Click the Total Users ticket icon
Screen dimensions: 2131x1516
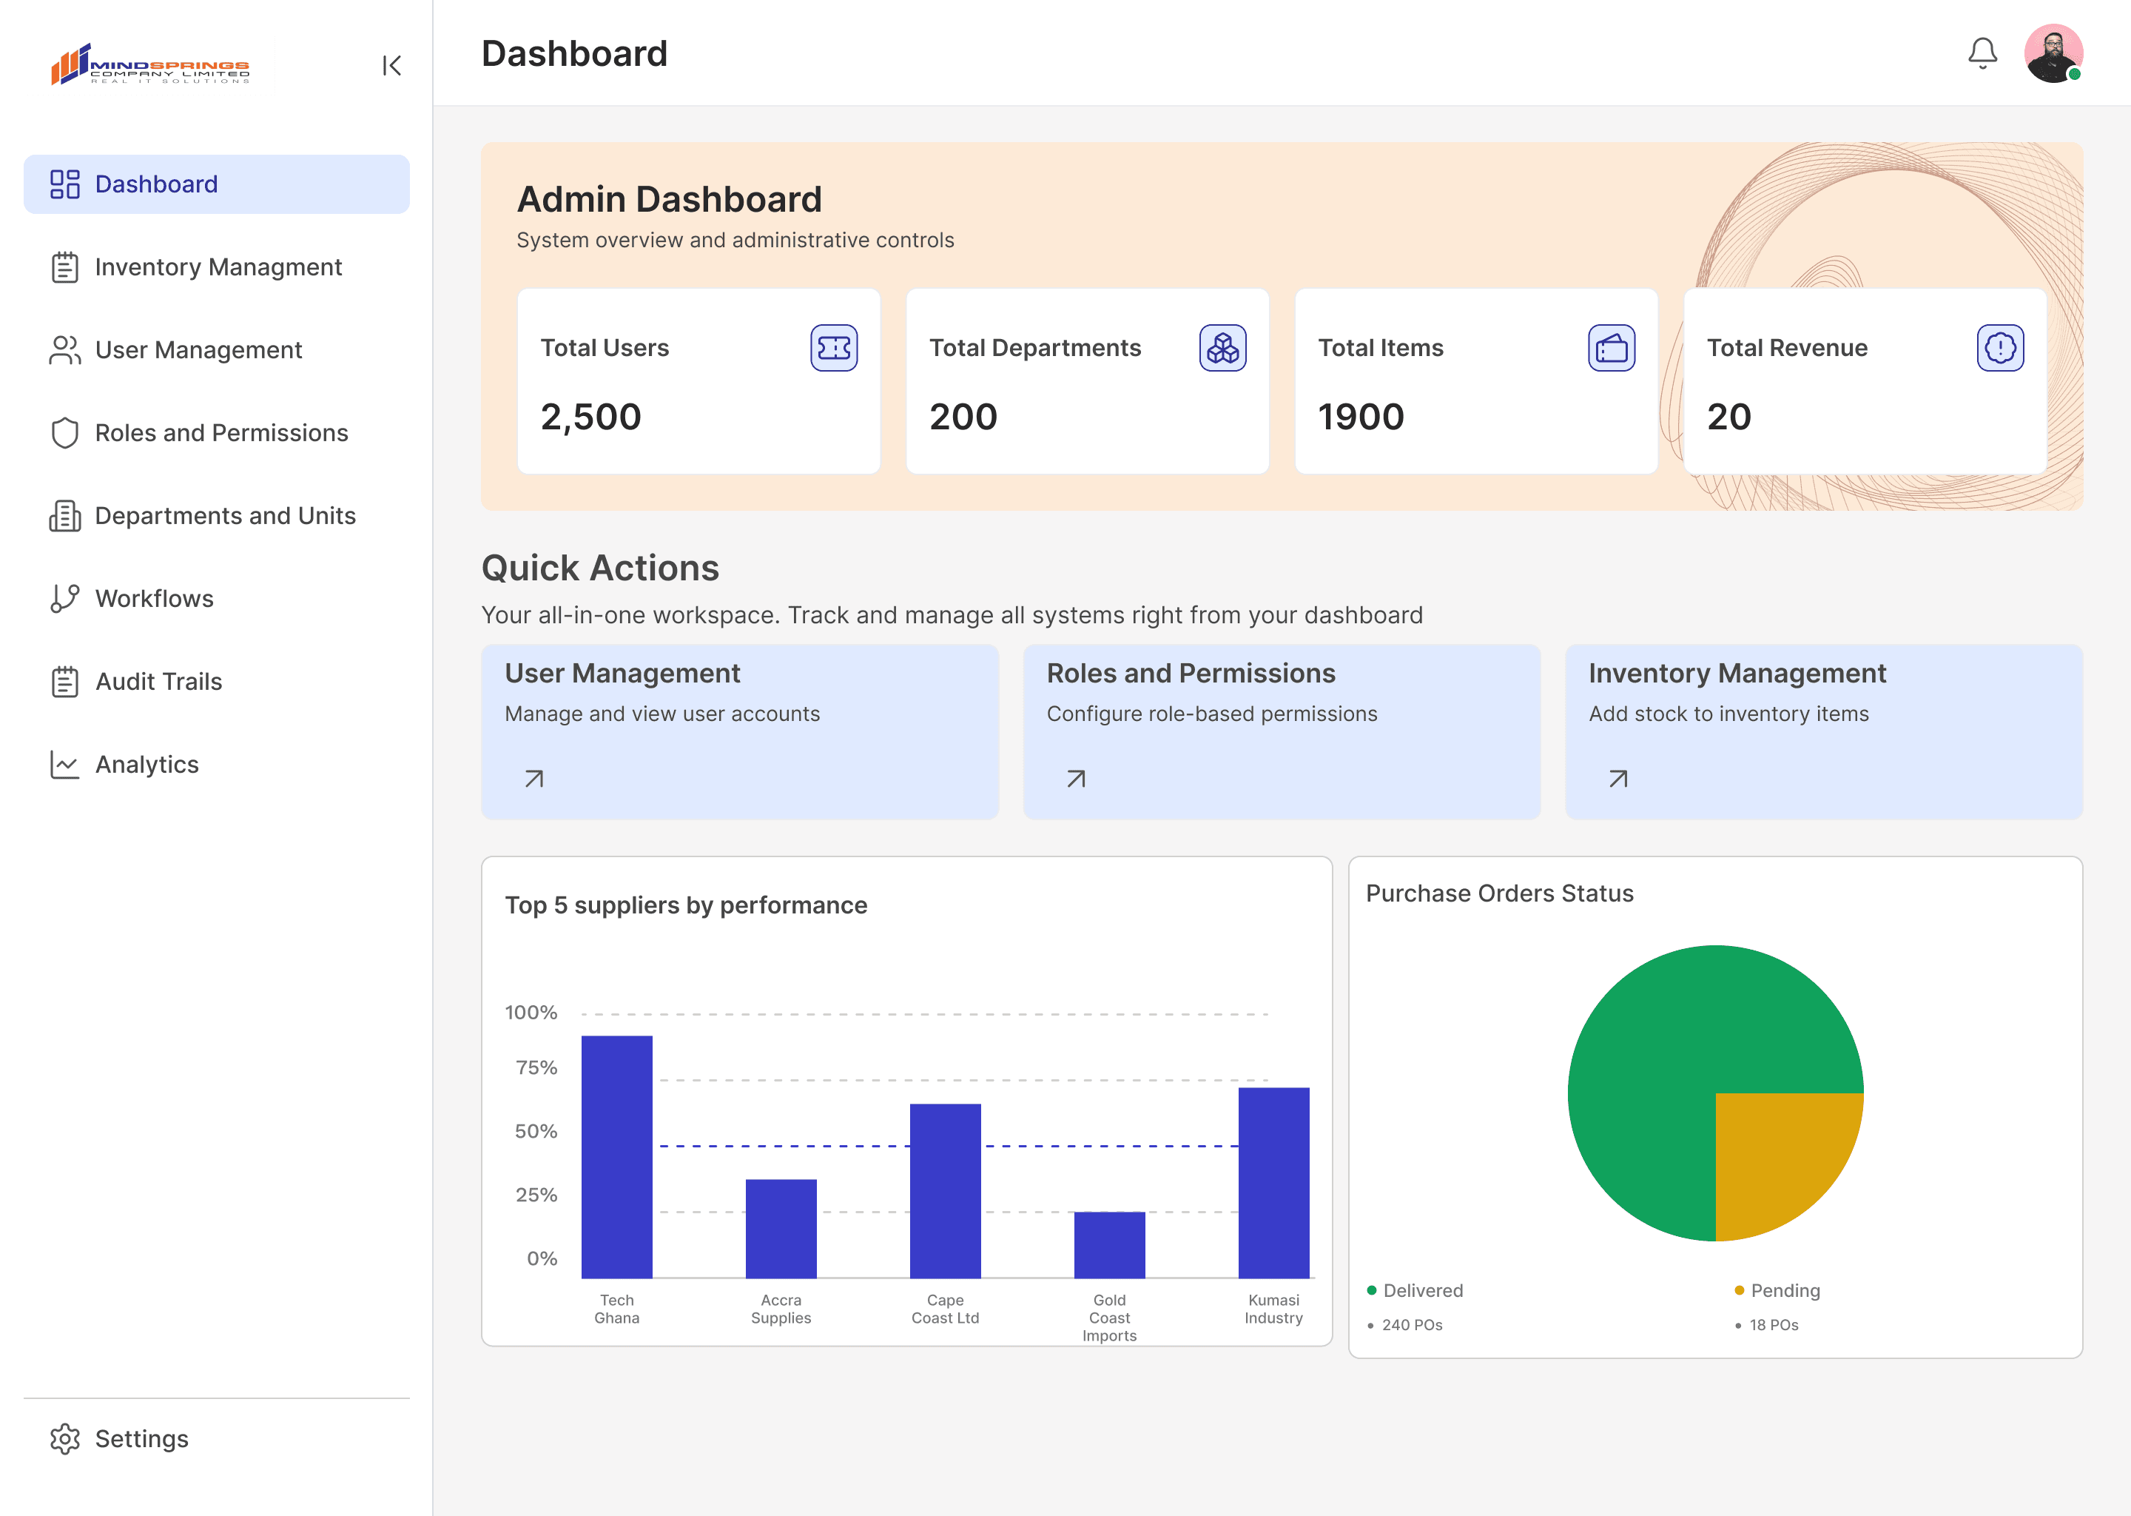(833, 348)
